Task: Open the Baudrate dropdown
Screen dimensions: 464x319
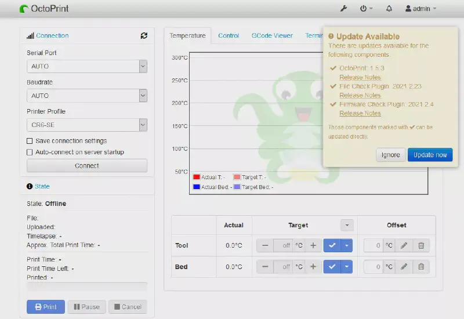Action: [x=87, y=96]
